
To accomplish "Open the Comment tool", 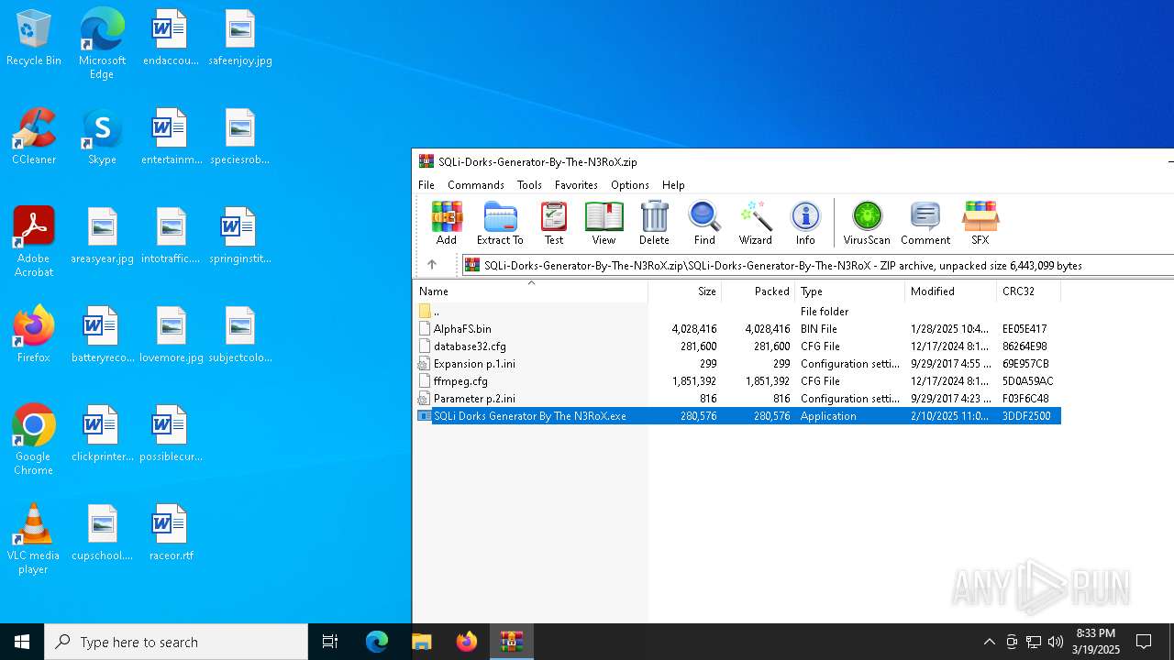I will [x=925, y=223].
